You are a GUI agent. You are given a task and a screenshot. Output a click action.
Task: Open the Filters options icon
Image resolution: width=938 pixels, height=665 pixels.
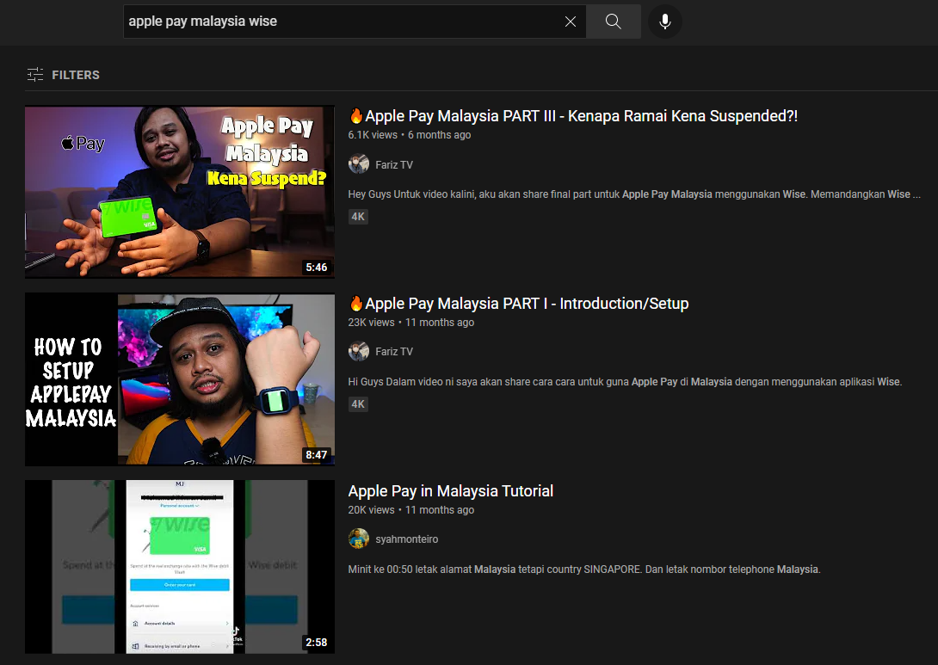[35, 75]
